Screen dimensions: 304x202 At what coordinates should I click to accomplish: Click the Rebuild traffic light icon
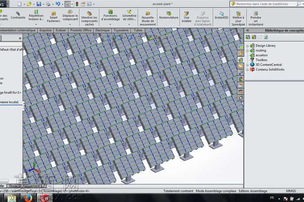[x=77, y=3]
